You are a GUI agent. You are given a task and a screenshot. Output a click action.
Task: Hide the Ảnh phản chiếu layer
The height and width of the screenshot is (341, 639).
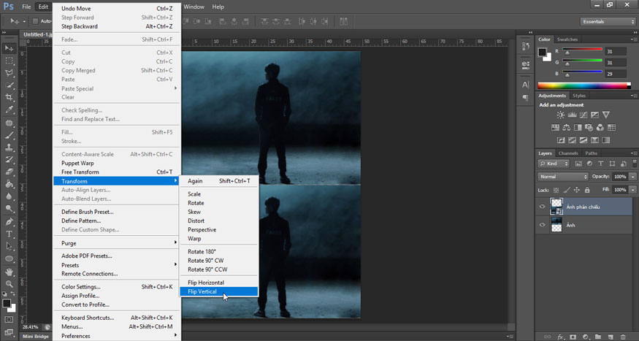coord(542,207)
